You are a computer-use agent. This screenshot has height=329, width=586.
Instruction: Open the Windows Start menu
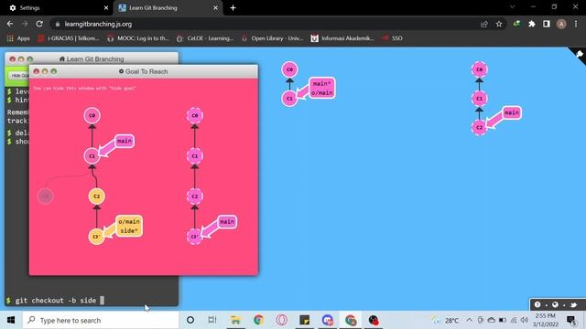coord(11,320)
